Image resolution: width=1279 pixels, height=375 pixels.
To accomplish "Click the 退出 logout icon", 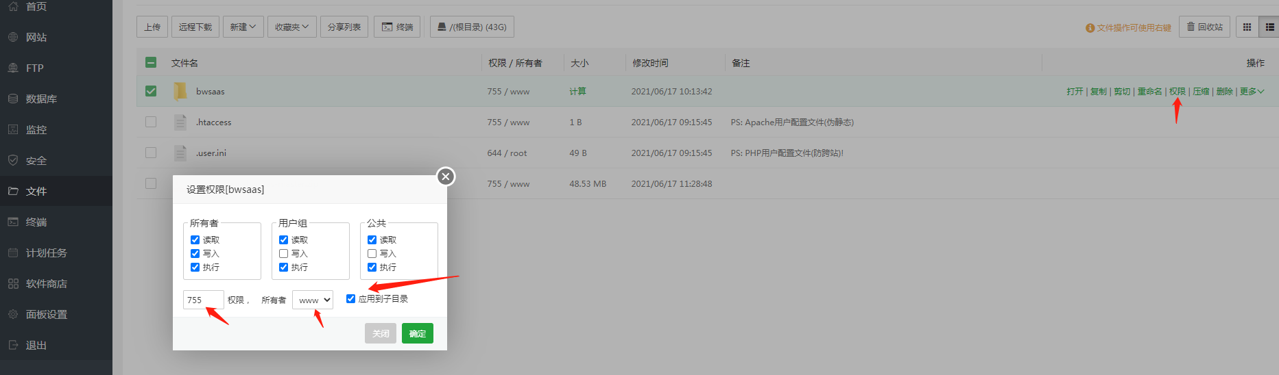I will 13,345.
